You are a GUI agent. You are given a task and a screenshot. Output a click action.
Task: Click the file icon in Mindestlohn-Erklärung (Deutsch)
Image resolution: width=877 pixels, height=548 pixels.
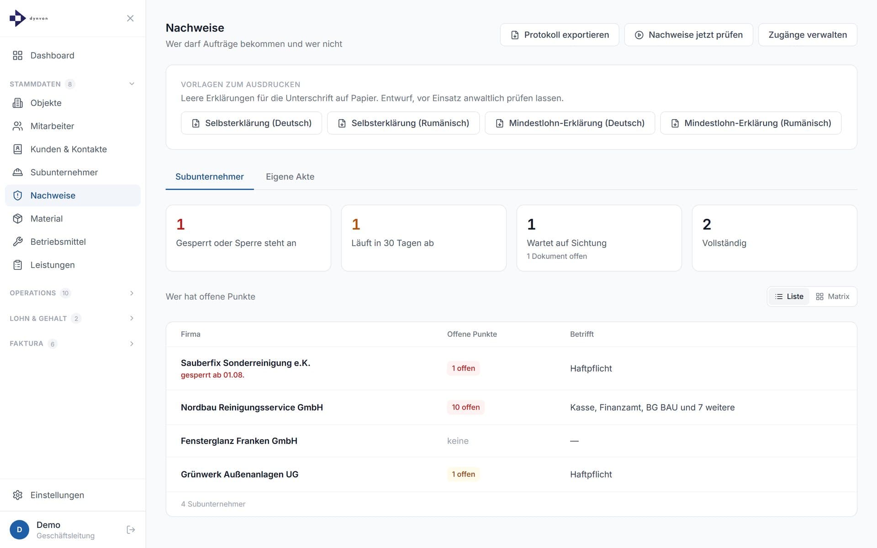[499, 123]
